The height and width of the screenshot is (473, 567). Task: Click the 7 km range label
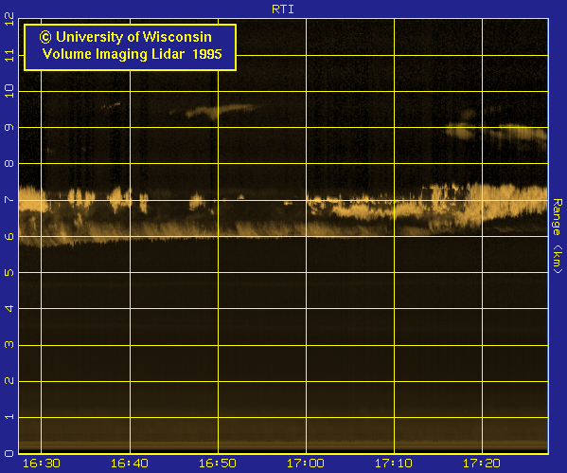(x=9, y=200)
